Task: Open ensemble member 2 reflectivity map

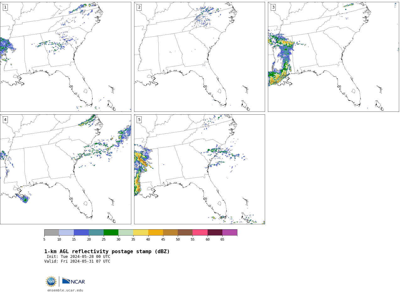Action: coord(199,57)
